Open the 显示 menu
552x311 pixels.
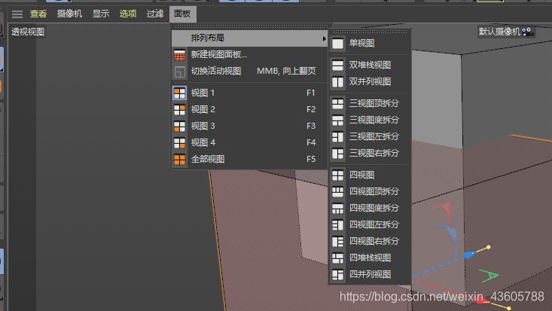pyautogui.click(x=101, y=14)
